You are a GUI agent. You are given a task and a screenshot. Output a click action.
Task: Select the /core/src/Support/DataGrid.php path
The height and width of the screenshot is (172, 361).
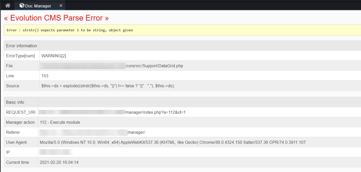pos(154,66)
